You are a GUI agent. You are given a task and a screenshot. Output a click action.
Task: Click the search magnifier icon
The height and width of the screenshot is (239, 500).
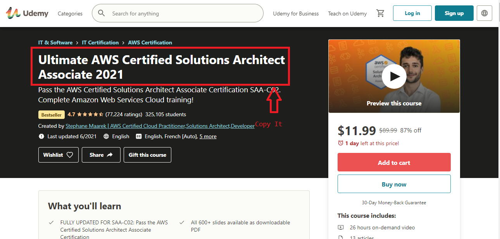click(x=102, y=14)
